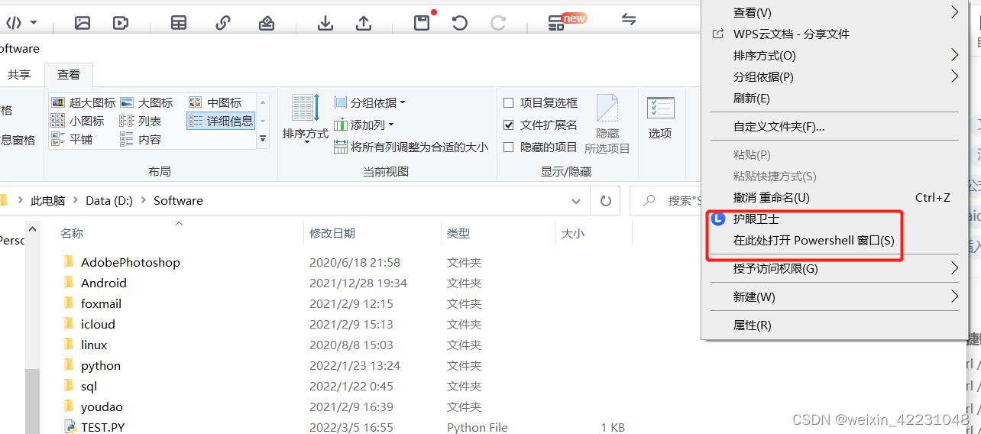
Task: Choose Small icons (小图标) layout
Action: click(77, 121)
